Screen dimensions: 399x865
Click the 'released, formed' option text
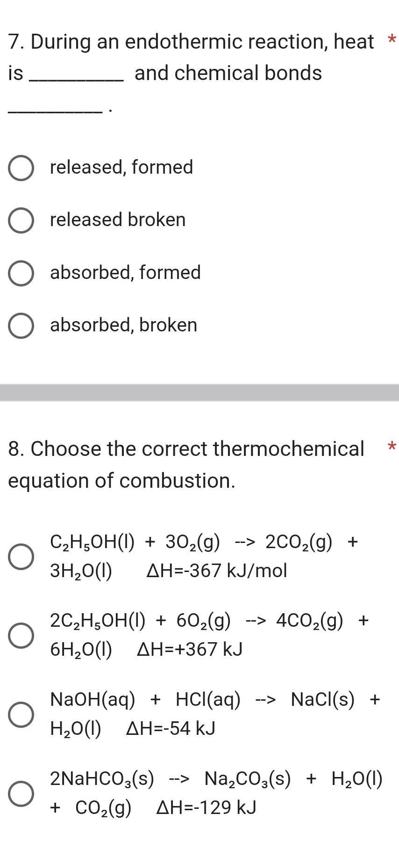(121, 167)
